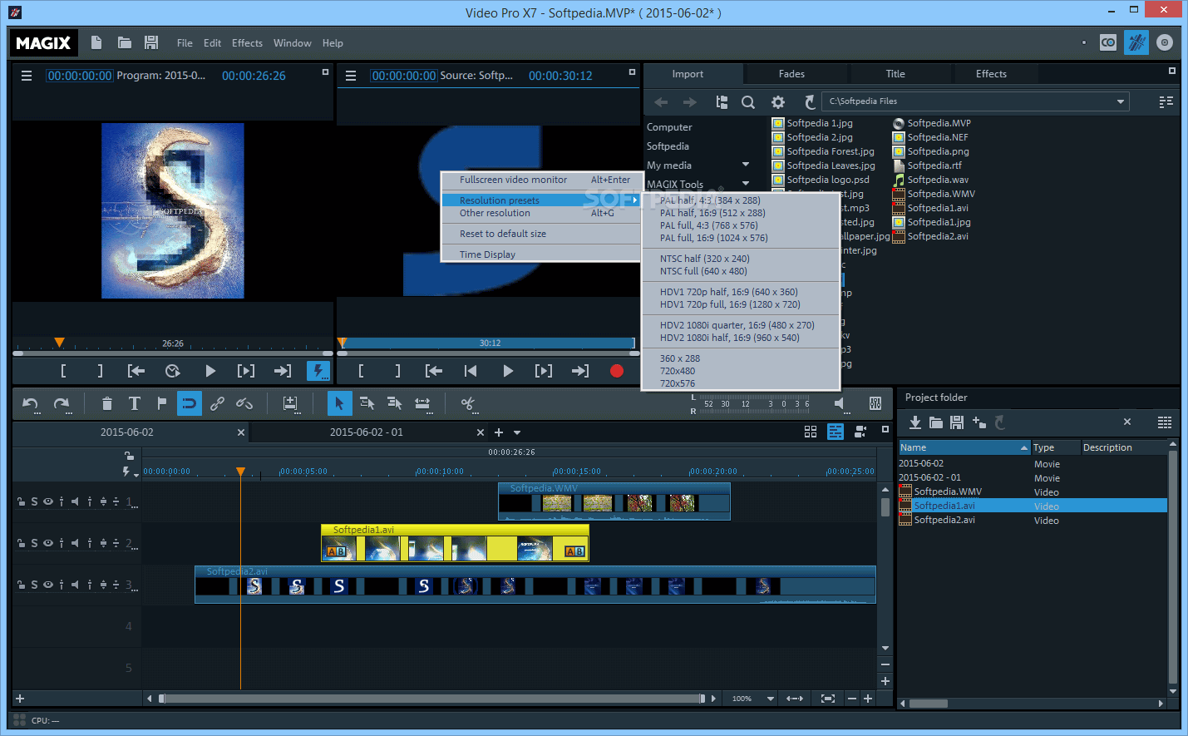The image size is (1188, 736).
Task: Click the chain link group icon
Action: point(217,403)
